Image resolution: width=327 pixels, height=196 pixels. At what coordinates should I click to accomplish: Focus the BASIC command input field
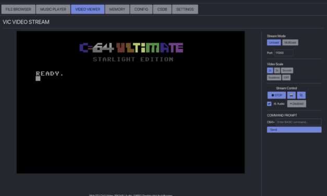pyautogui.click(x=298, y=122)
